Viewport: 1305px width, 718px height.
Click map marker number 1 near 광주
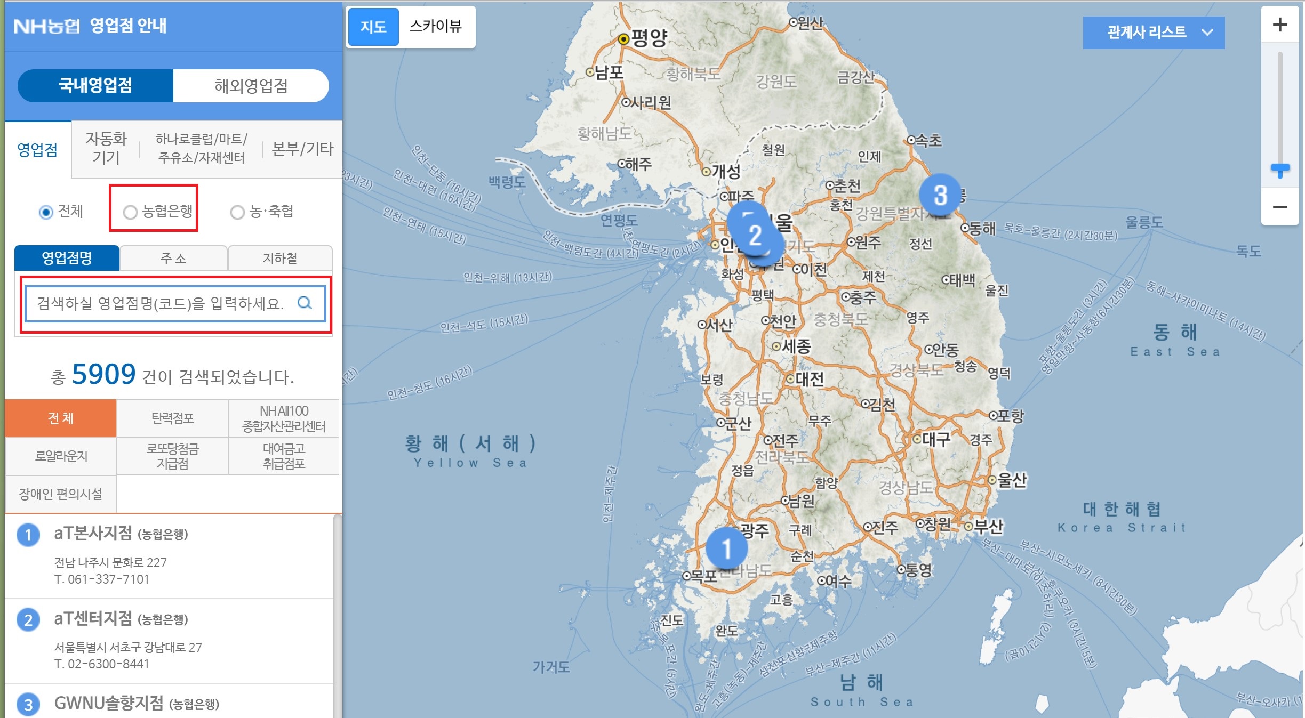[726, 548]
